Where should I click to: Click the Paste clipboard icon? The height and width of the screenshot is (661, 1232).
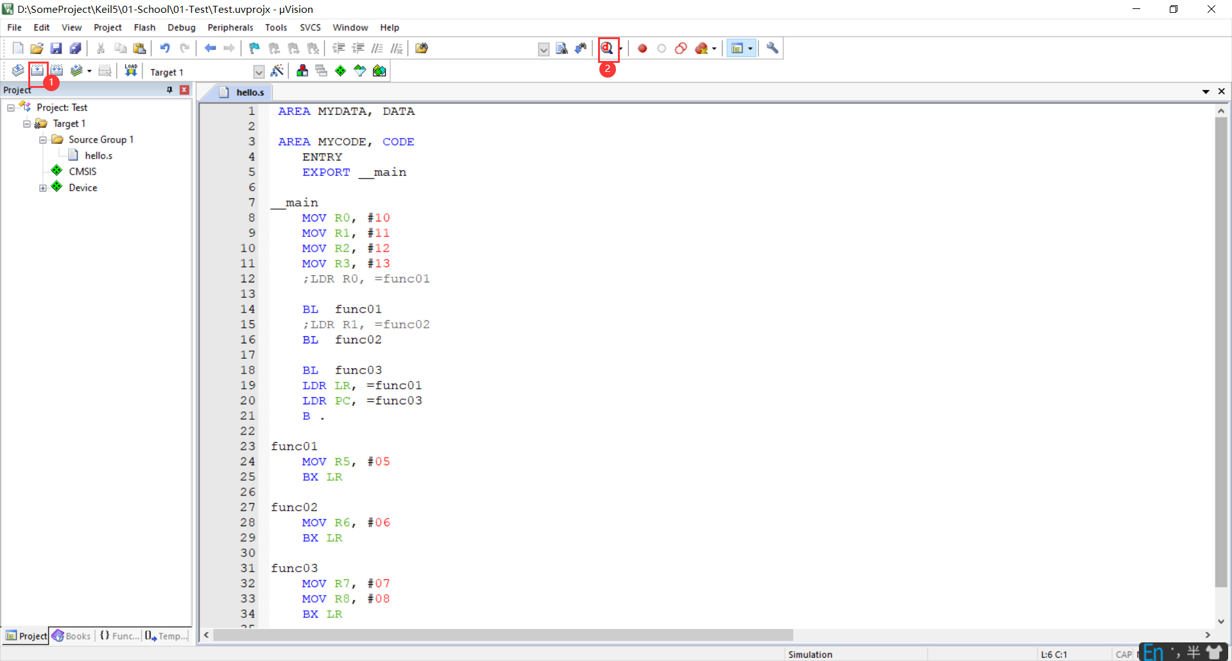pos(139,48)
